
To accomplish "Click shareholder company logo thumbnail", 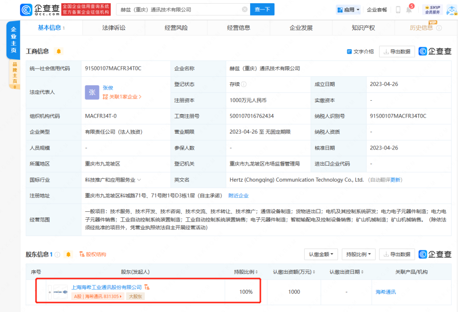I will pyautogui.click(x=60, y=292).
